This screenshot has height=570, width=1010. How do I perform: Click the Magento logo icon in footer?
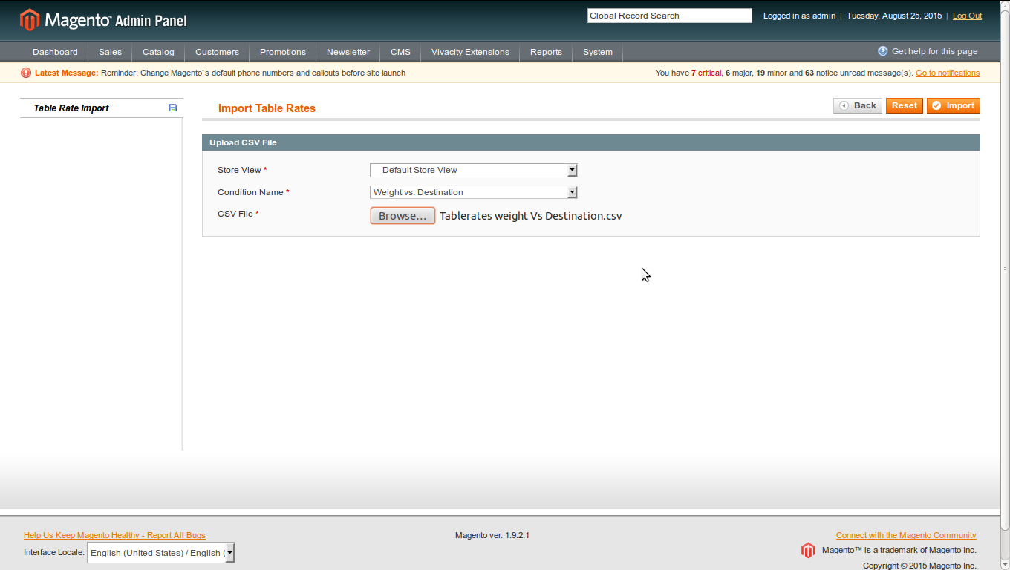click(x=808, y=550)
